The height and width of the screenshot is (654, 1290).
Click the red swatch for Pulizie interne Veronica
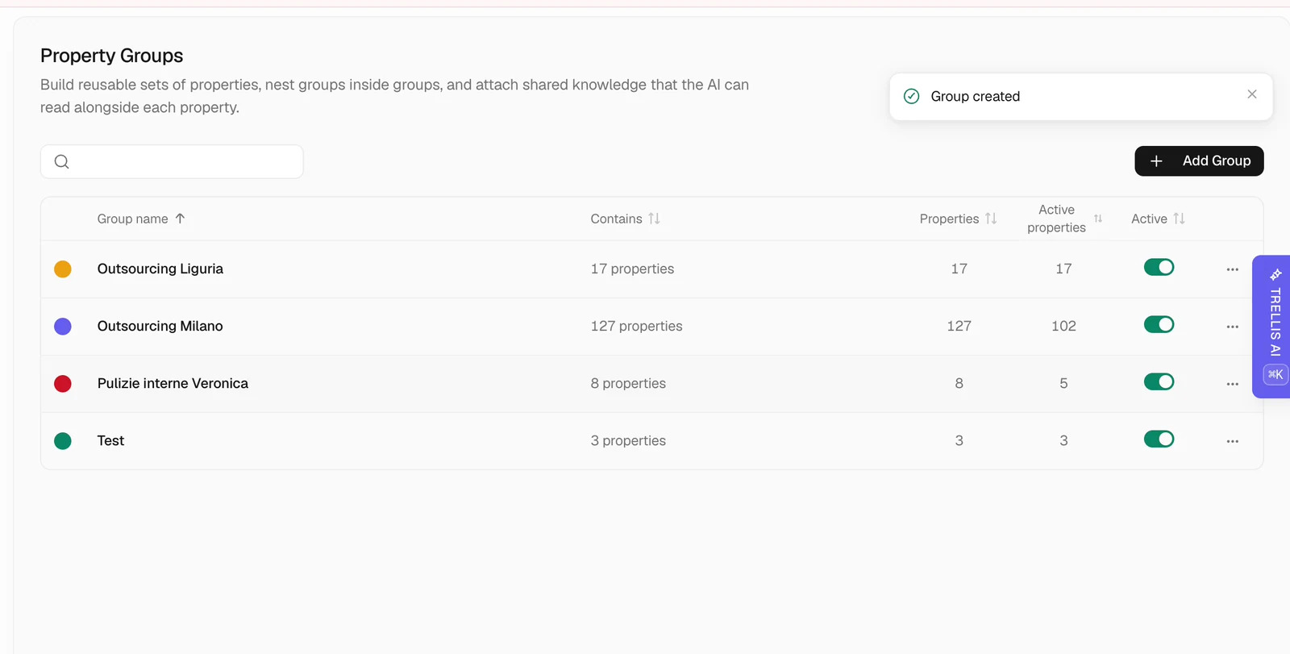point(63,384)
